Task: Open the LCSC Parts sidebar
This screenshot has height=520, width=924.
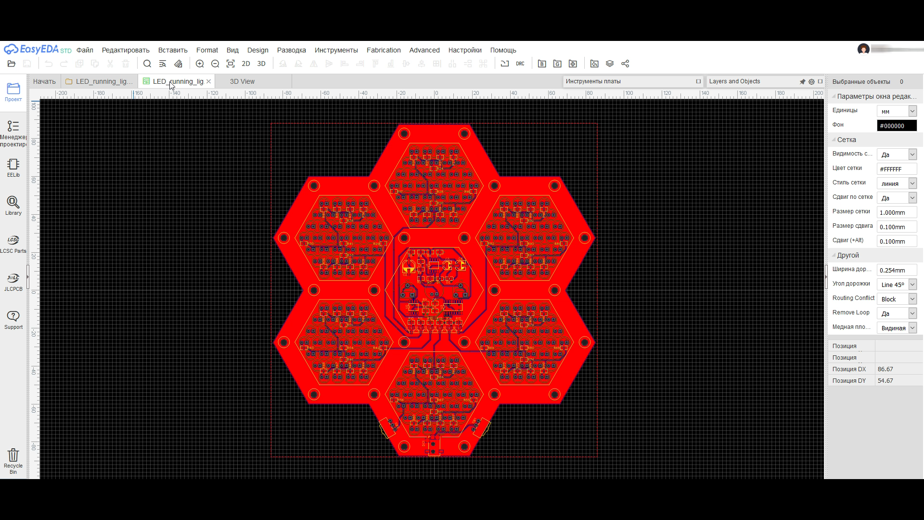Action: (x=13, y=244)
